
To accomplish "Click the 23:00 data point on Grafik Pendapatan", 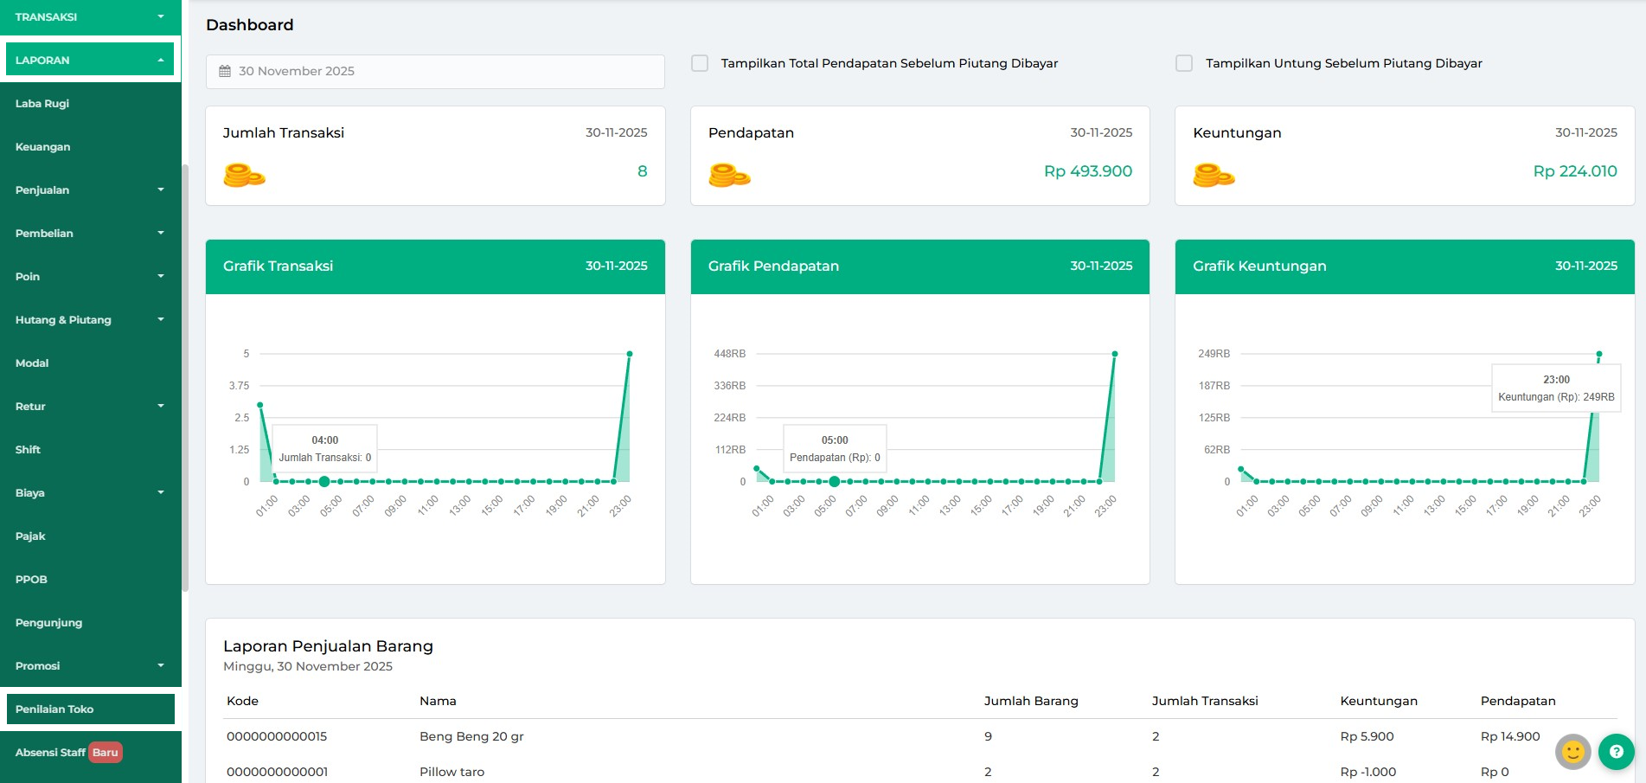I will (x=1115, y=354).
